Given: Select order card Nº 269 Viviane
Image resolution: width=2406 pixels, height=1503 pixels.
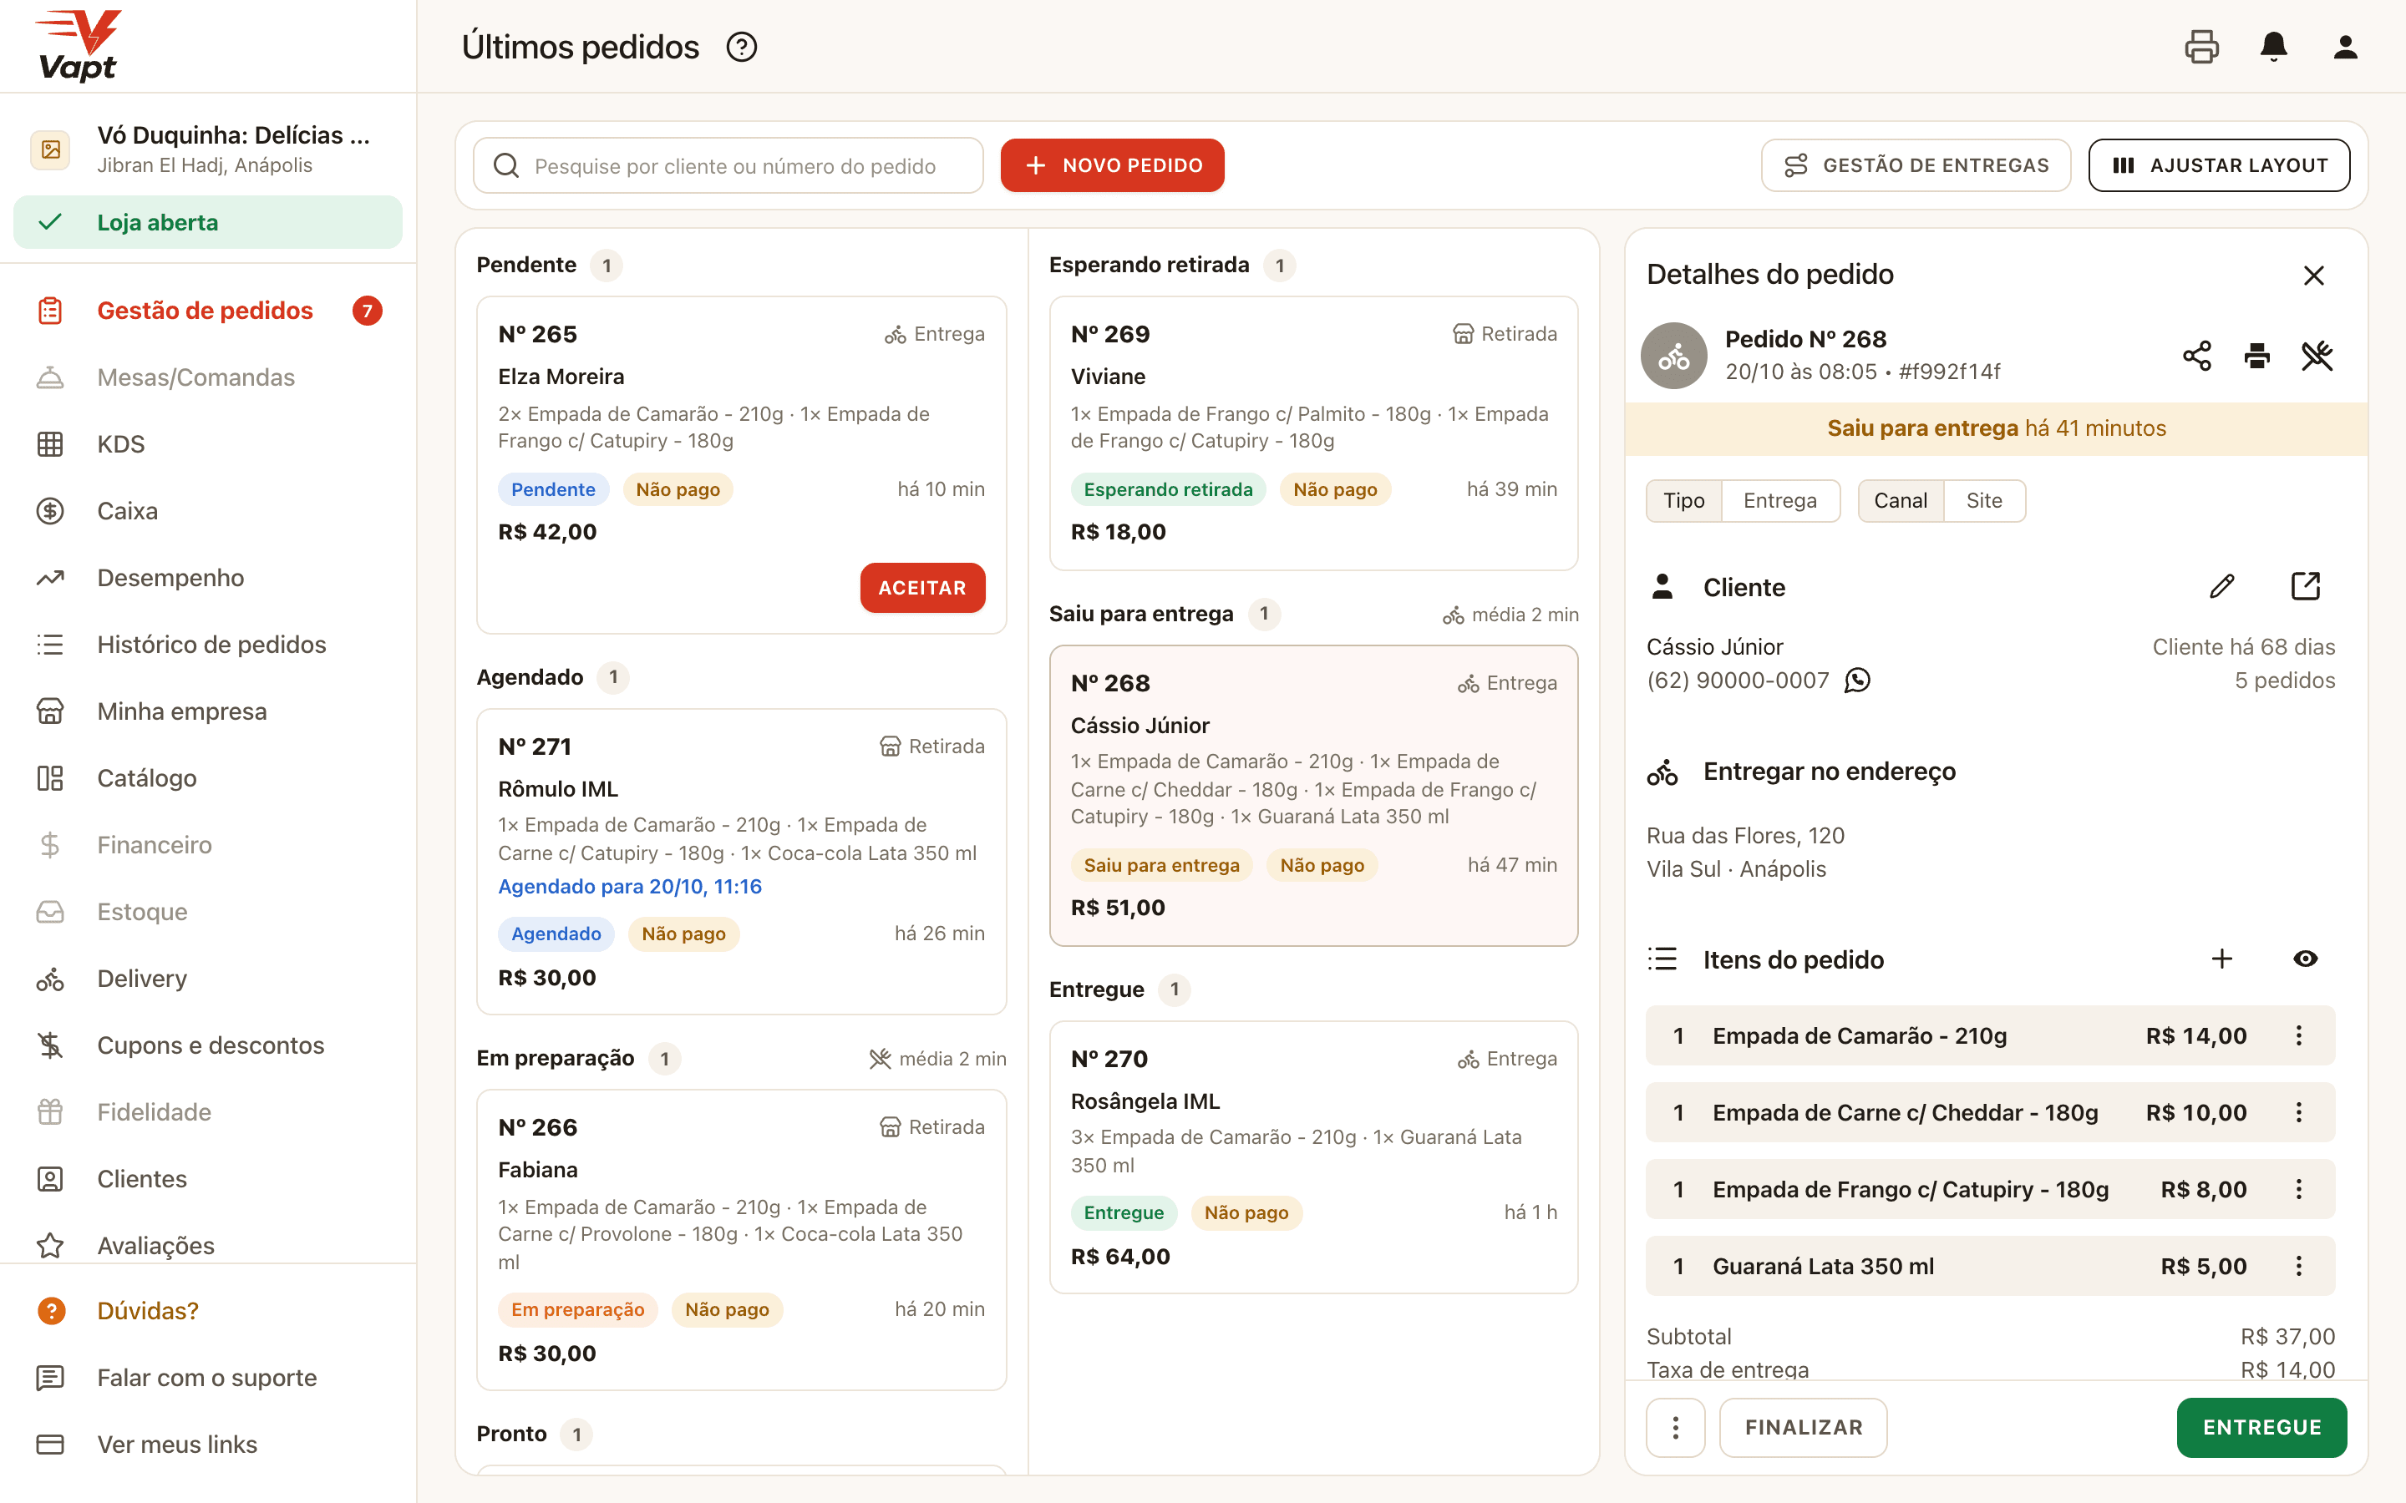Looking at the screenshot, I should [1313, 433].
